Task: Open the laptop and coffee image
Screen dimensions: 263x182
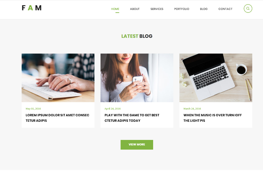Action: point(216,78)
